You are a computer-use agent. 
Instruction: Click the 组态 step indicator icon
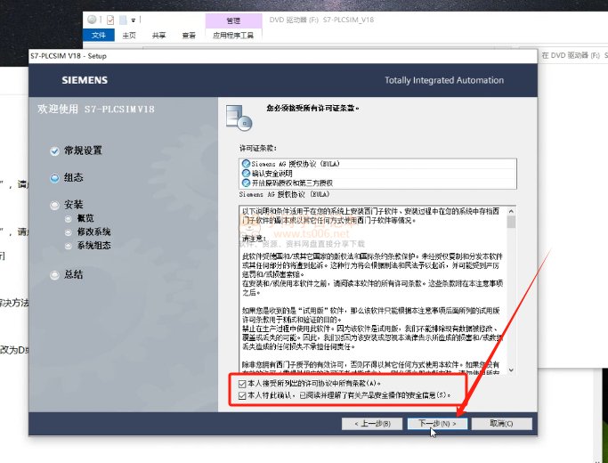(x=54, y=178)
